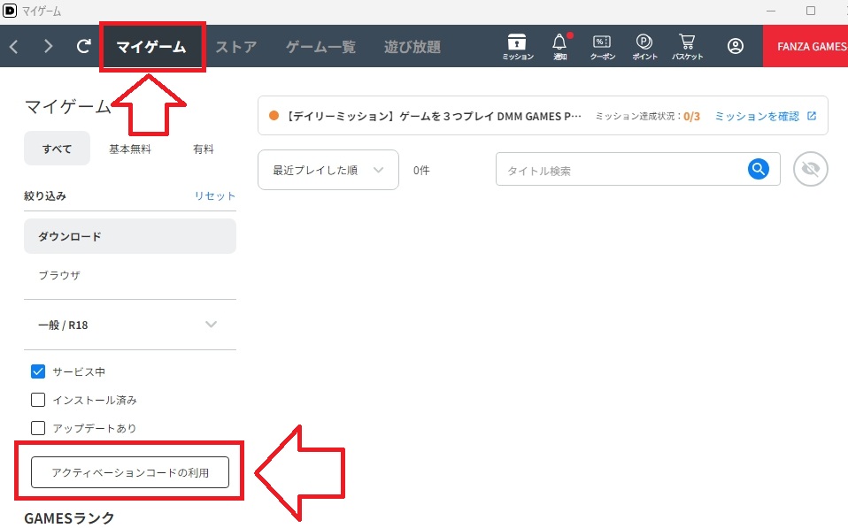Screen dimensions: 848x528
Task: Uncheck the サービス中 checkbox
Action: point(38,371)
